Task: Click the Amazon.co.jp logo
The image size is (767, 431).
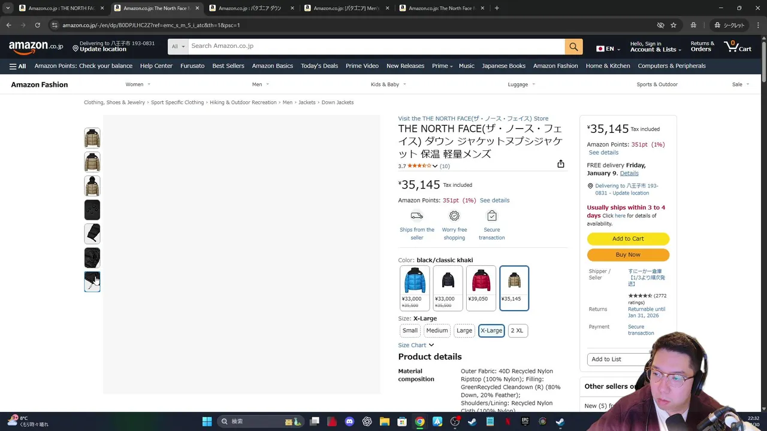Action: [x=36, y=46]
